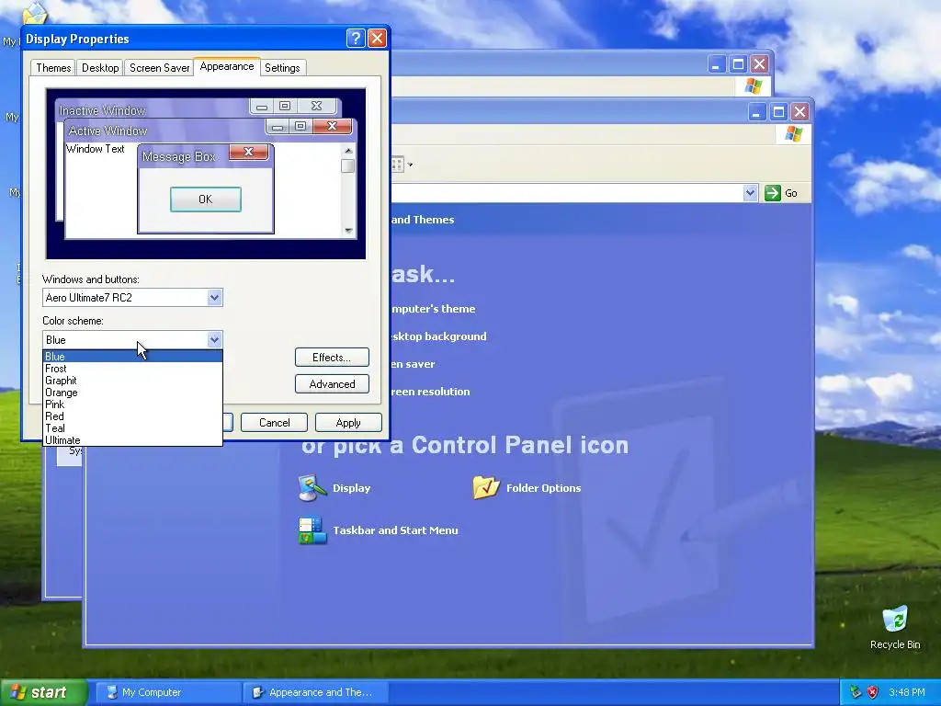Switch to the Settings tab
This screenshot has height=706, width=941.
pos(282,68)
